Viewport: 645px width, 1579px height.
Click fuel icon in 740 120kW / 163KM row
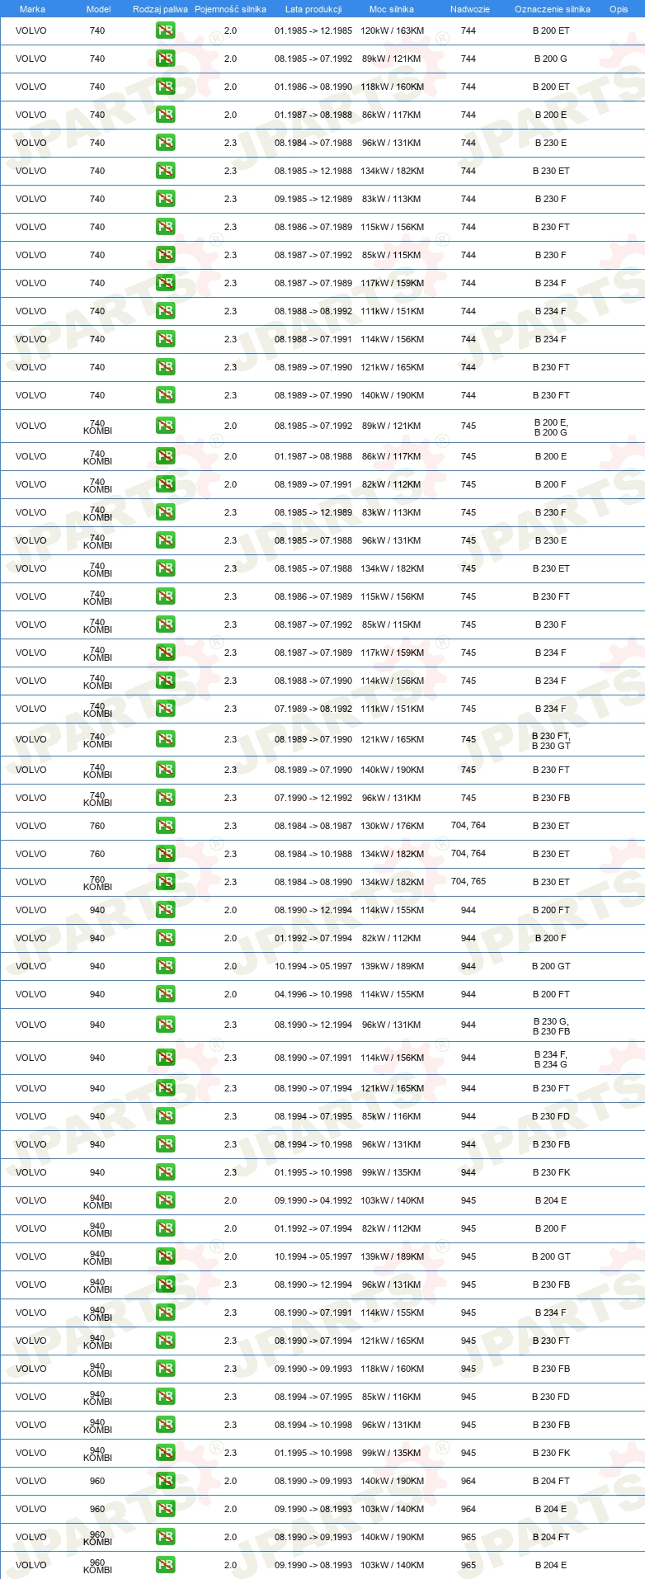[x=165, y=31]
